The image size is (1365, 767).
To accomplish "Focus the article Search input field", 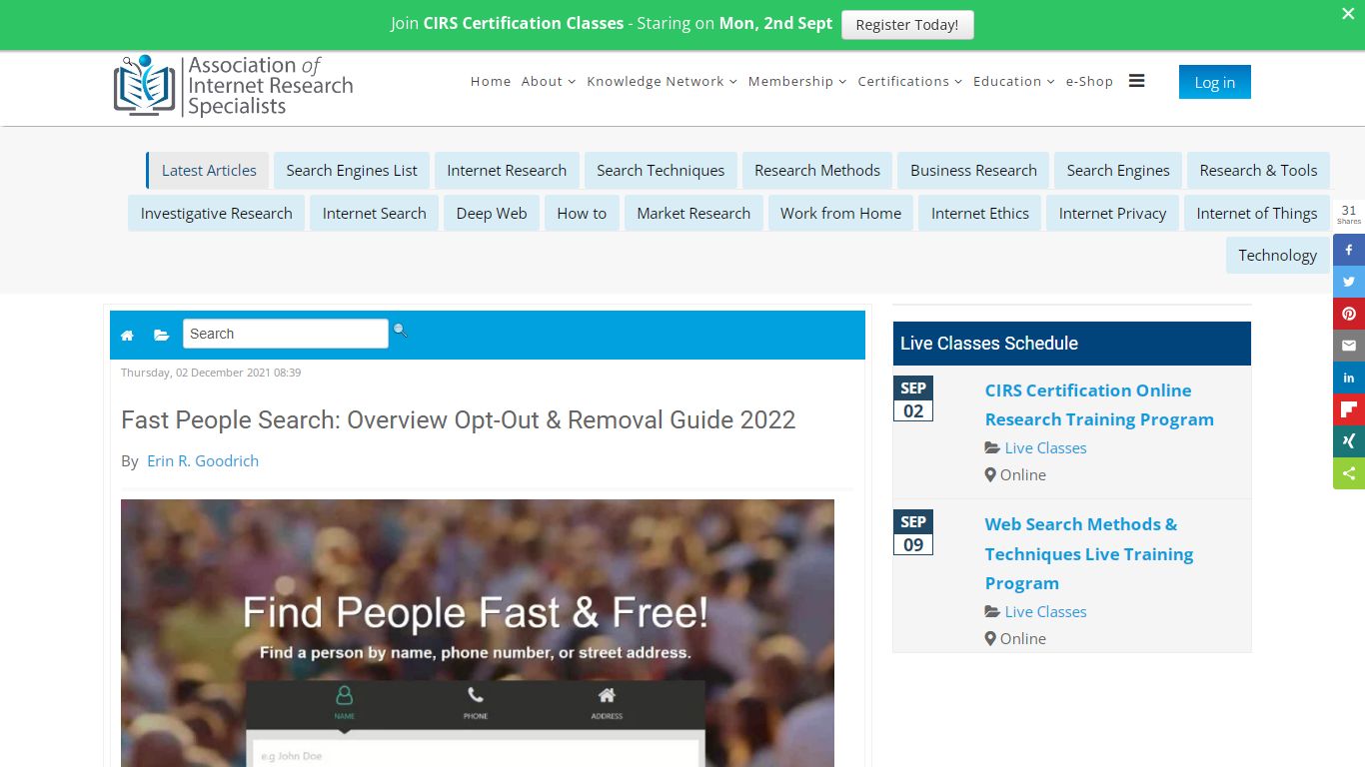I will pos(286,334).
